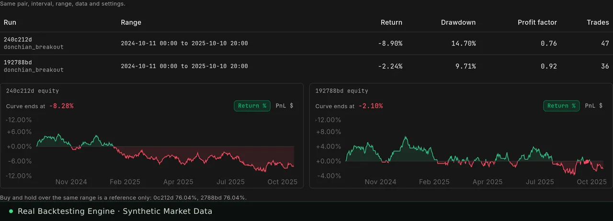Click "Real Backtesting Engine · Synthetic Market Data" footer text

[x=115, y=211]
